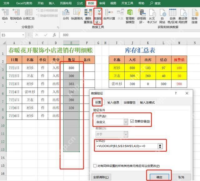The image size is (200, 181).
Task: Click 取消 button
Action: (181, 177)
